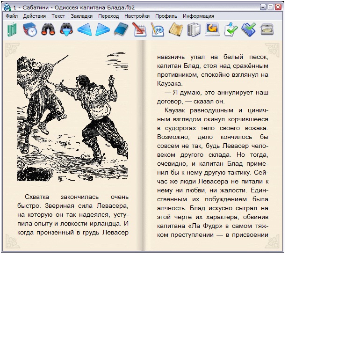Click binoculars-with-arrow find next icon
This screenshot has width=346, height=337.
click(x=66, y=29)
